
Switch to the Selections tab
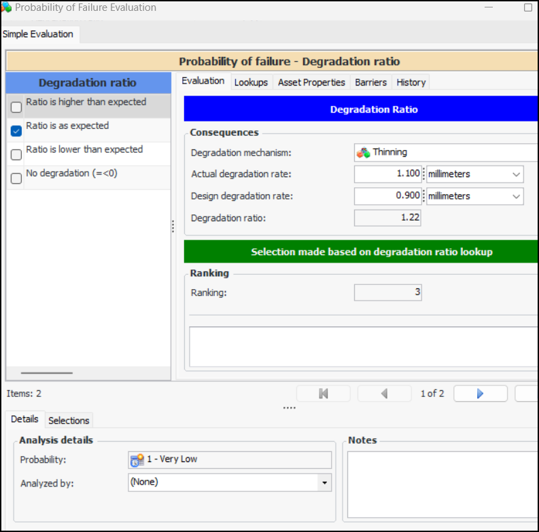tap(69, 421)
